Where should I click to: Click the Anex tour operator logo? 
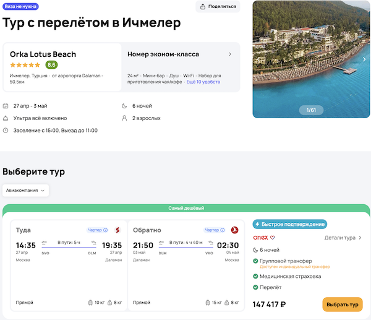pyautogui.click(x=264, y=237)
